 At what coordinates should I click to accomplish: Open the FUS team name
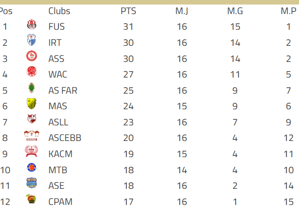click(57, 27)
